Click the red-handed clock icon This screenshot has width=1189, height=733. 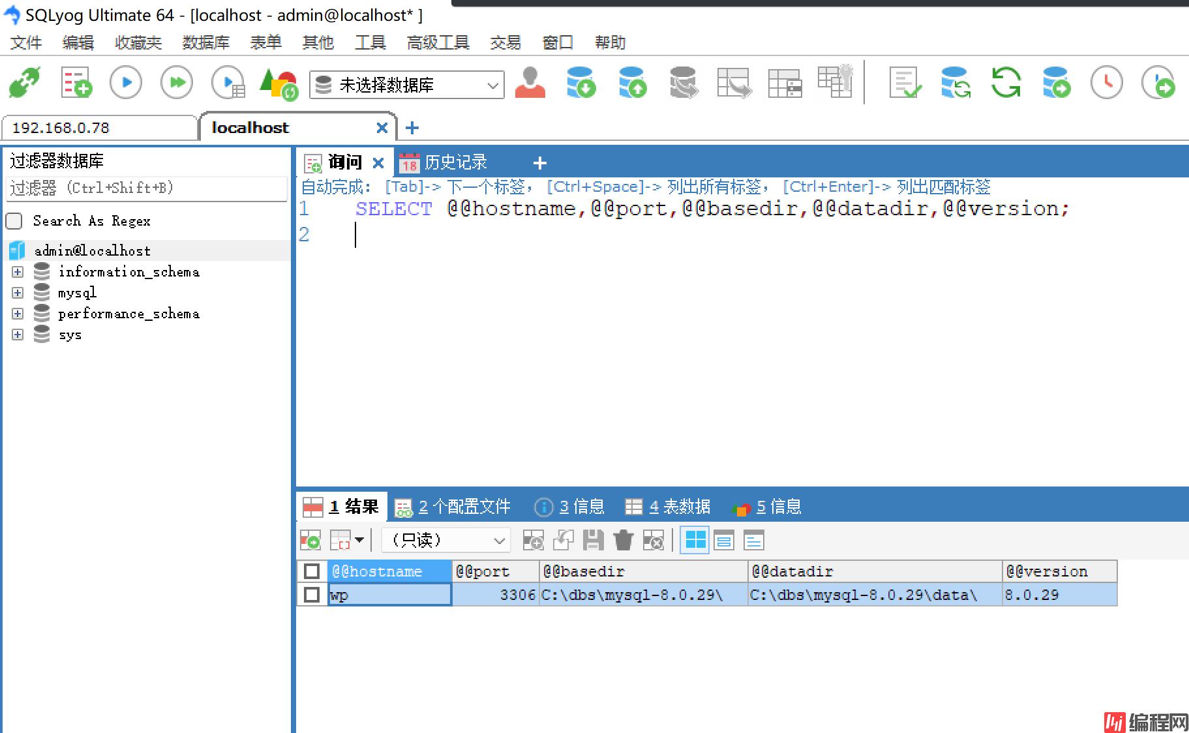click(x=1107, y=83)
